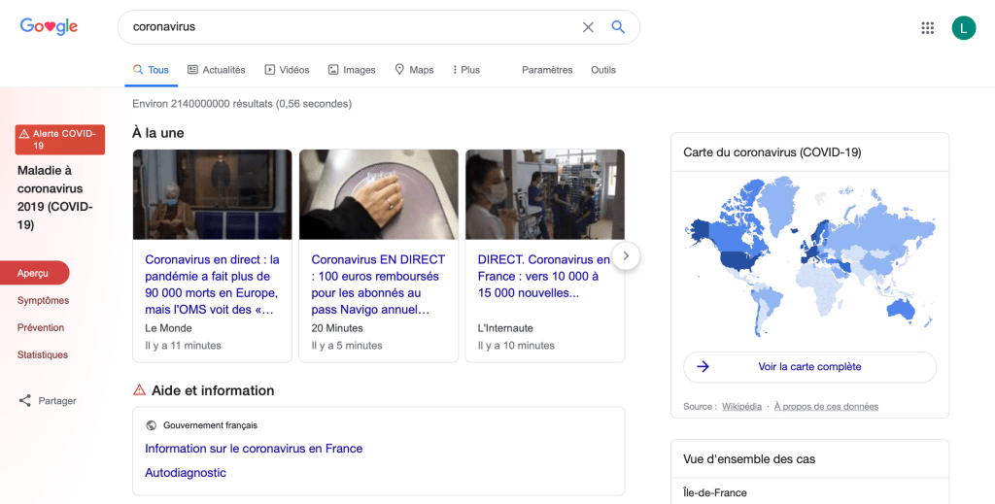The width and height of the screenshot is (995, 504).
Task: Click the arrow icon beside Voir la carte complète
Action: [703, 367]
